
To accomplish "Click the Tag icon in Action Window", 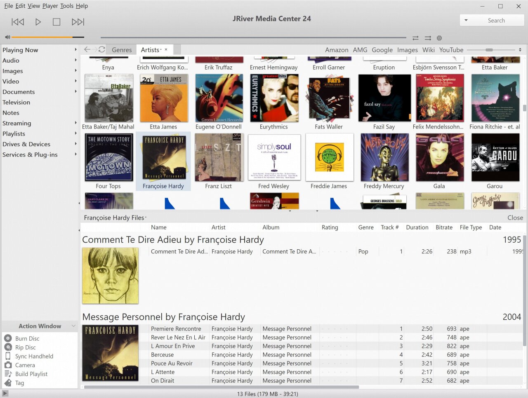I will [8, 383].
